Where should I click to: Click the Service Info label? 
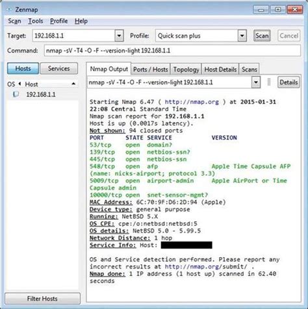point(112,245)
